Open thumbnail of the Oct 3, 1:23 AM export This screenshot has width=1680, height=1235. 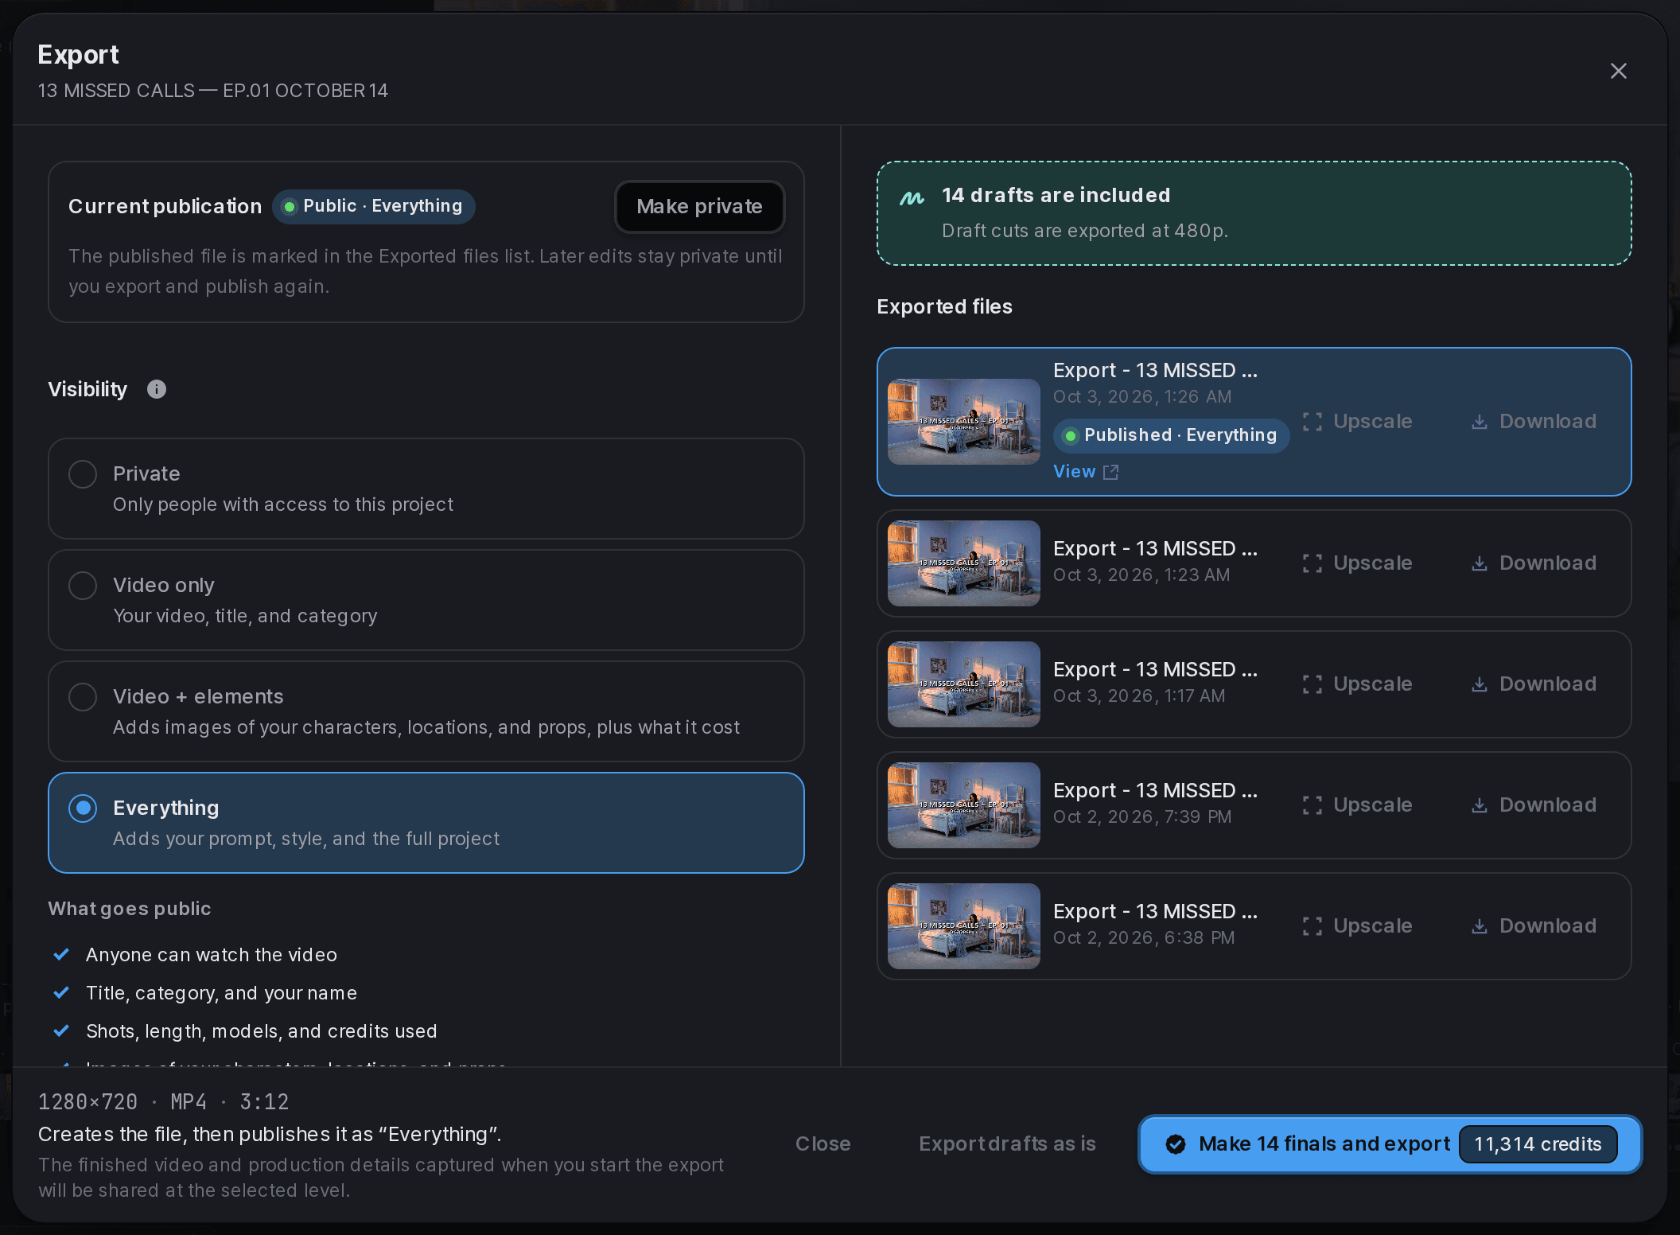point(964,563)
